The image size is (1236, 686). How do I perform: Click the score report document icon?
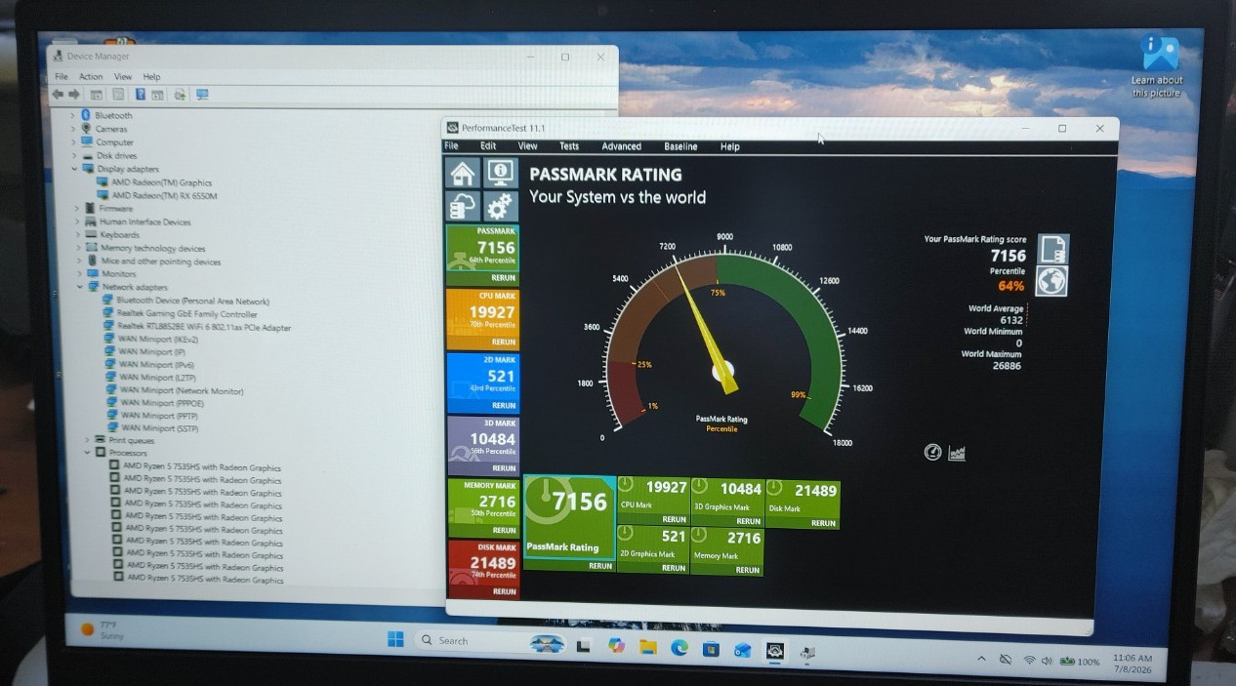pos(1052,249)
